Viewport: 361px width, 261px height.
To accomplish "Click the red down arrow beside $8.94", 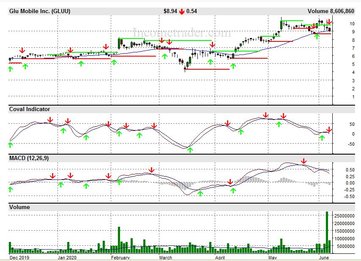I will point(182,11).
